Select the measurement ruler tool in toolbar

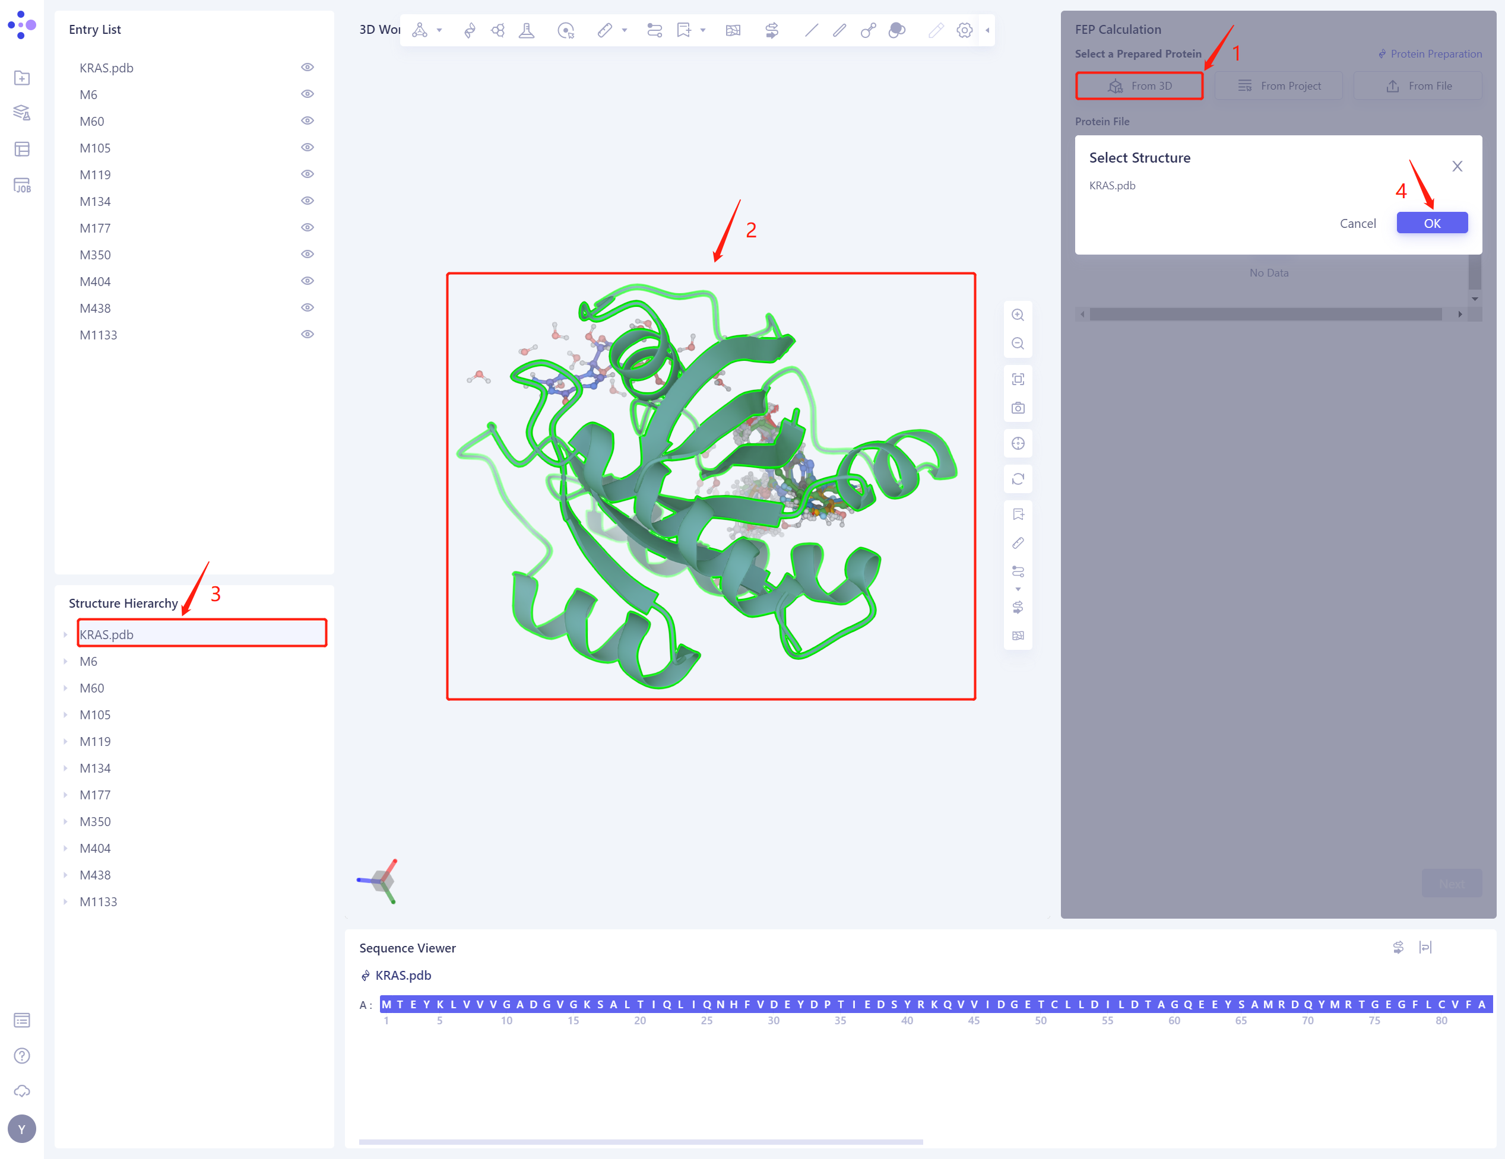pos(604,30)
